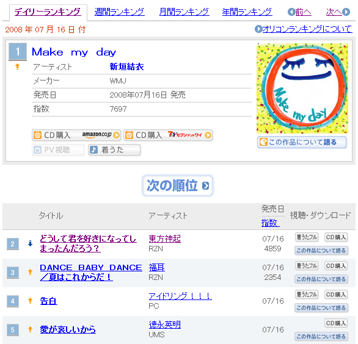Click the left arrow icon beside 前へ
Screen dimensions: 358x344
[x=291, y=12]
